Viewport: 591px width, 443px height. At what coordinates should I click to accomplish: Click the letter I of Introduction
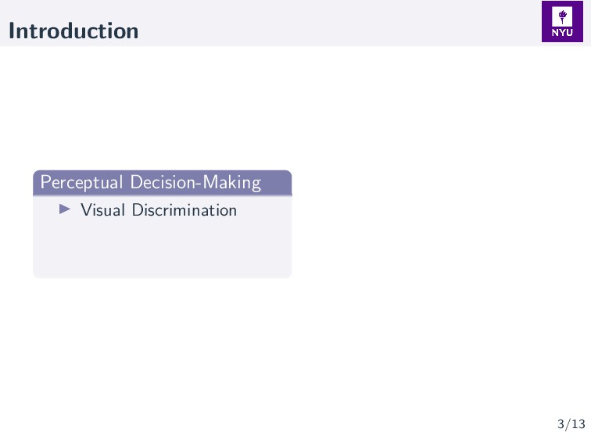tap(12, 31)
